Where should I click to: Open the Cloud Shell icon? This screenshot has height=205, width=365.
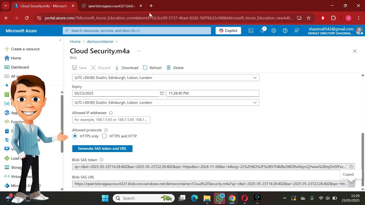[x=251, y=31]
